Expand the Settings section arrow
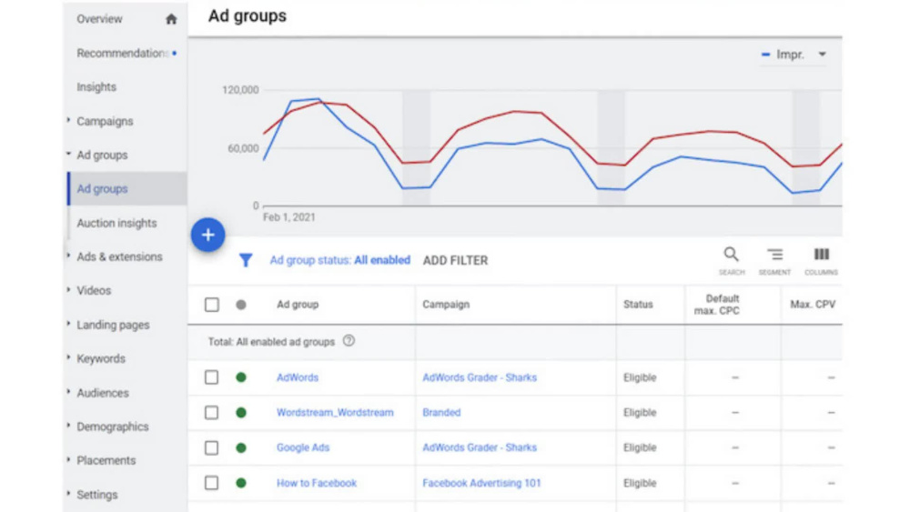The image size is (910, 512). click(68, 494)
